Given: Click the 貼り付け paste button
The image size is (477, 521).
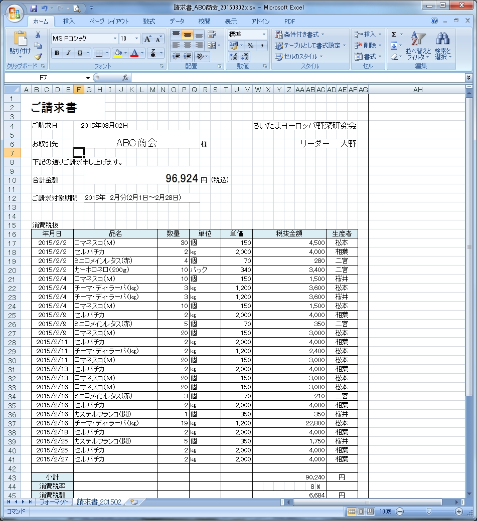Looking at the screenshot, I should pyautogui.click(x=20, y=44).
